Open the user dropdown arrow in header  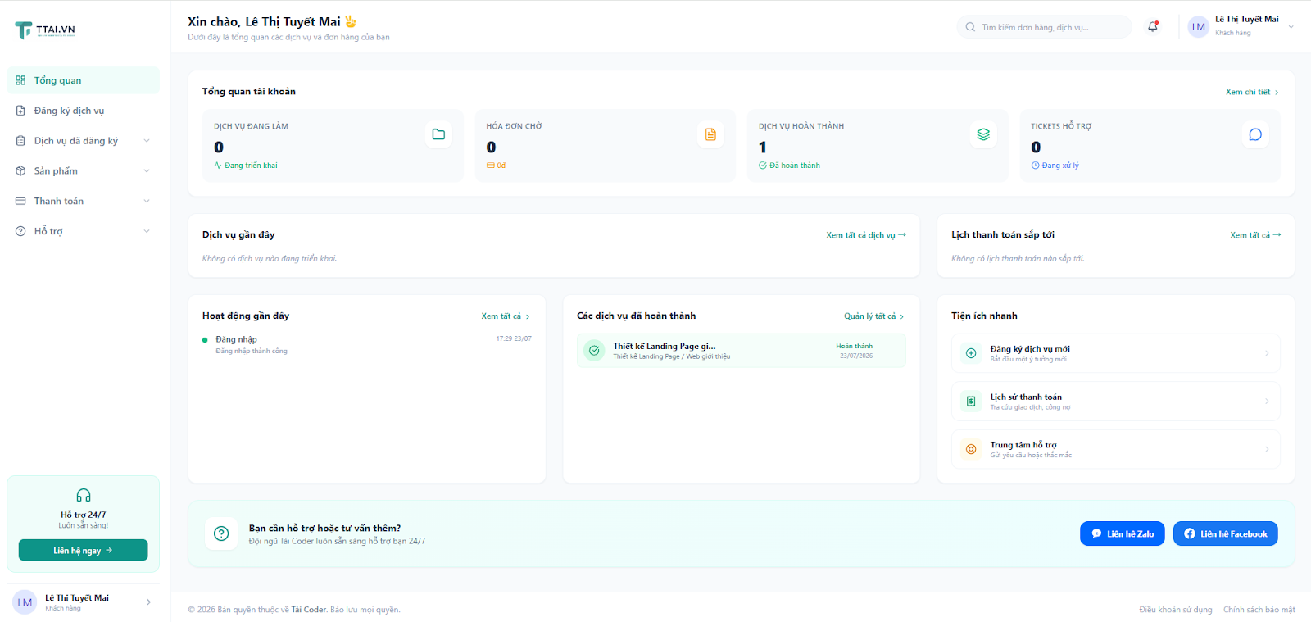pyautogui.click(x=1291, y=27)
